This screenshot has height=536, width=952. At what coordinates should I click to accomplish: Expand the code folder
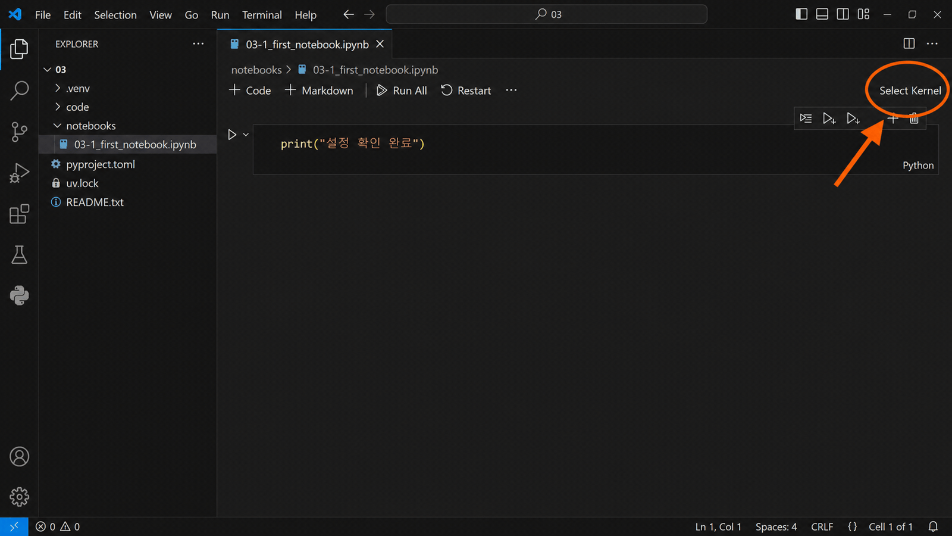tap(58, 107)
